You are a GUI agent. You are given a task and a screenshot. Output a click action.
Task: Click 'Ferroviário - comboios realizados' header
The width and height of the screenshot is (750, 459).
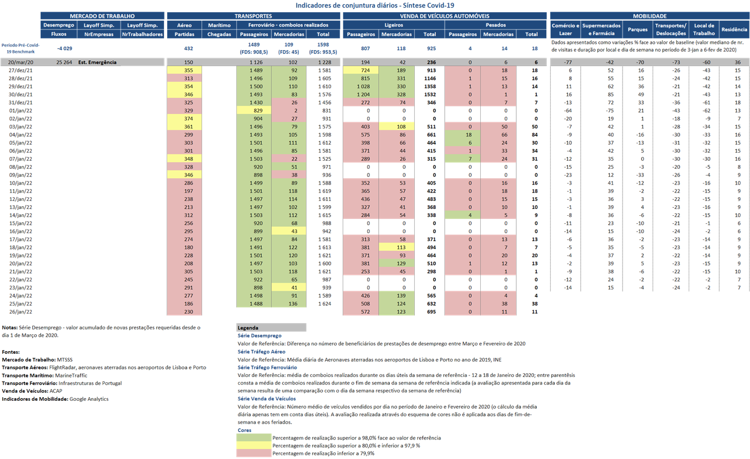pyautogui.click(x=288, y=25)
